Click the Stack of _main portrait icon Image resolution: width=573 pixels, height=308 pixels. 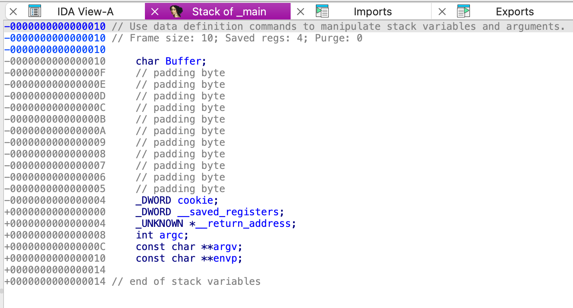177,12
